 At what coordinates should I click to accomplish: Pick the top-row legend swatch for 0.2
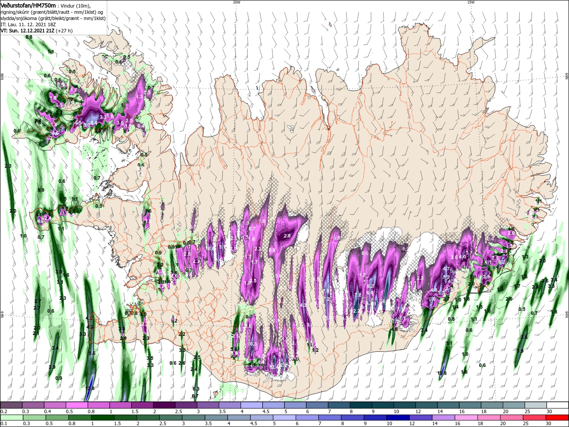pyautogui.click(x=11, y=405)
